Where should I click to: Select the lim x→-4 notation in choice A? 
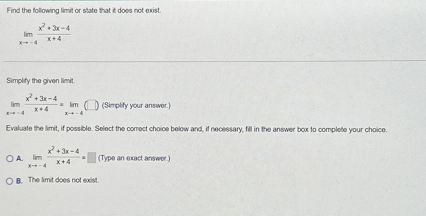click(x=37, y=161)
